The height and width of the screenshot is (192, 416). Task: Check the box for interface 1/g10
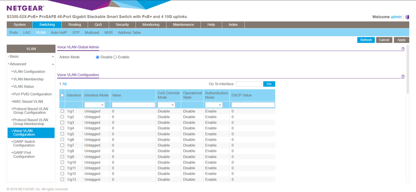point(62,162)
